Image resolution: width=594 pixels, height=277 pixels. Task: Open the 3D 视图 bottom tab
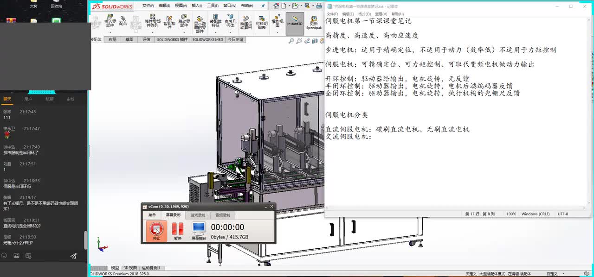coord(130,268)
